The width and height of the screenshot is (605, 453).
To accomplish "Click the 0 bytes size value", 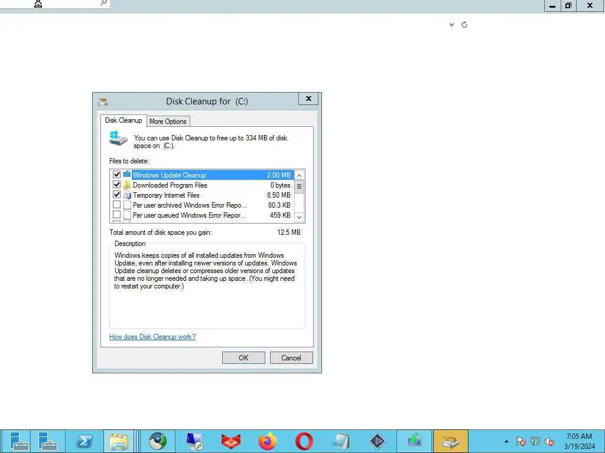I will pyautogui.click(x=280, y=185).
